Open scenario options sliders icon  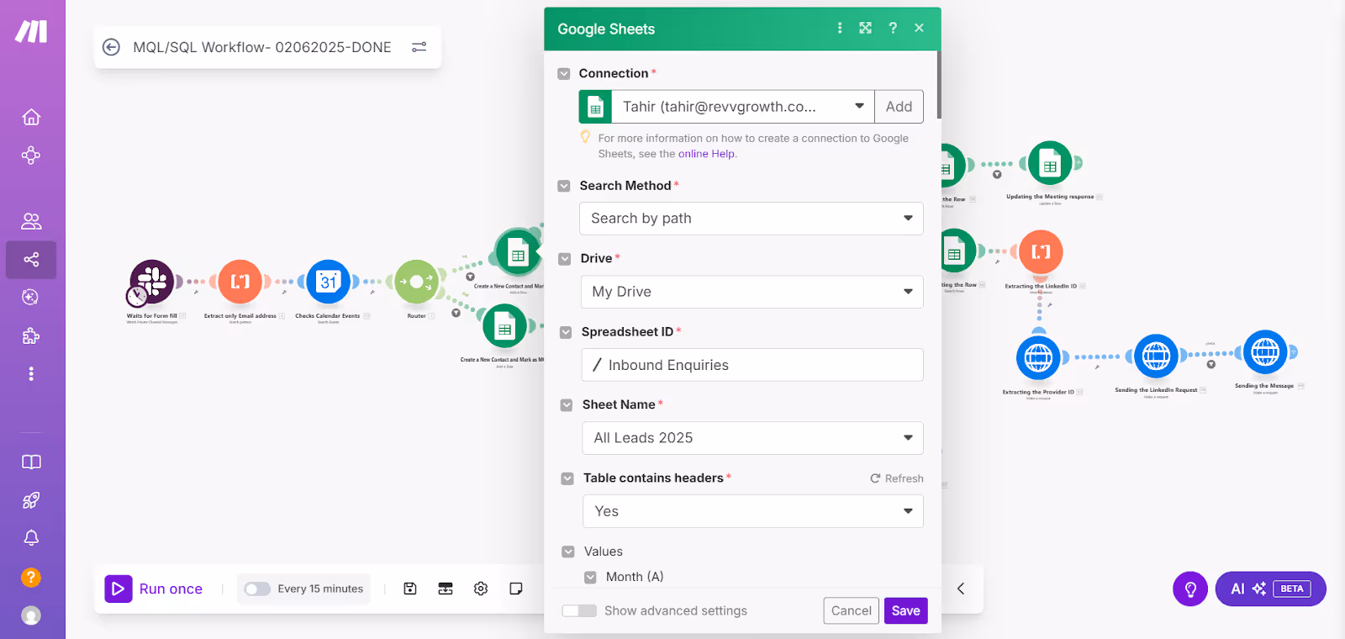pos(419,47)
